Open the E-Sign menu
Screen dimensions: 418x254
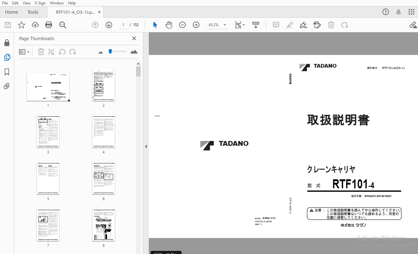click(40, 3)
